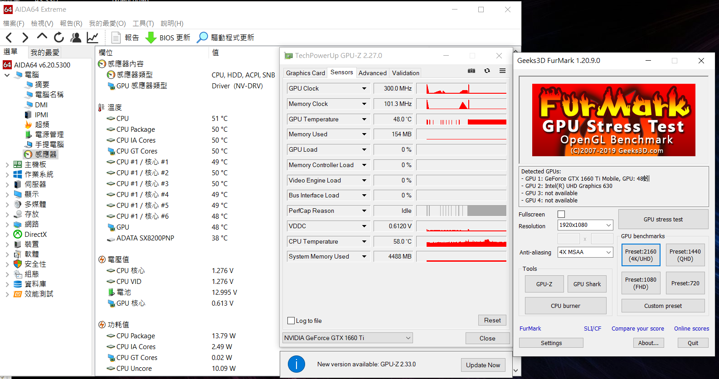Open FurMark Resolution 1920x1080 dropdown
Screen dimensions: 719x379
click(x=585, y=225)
